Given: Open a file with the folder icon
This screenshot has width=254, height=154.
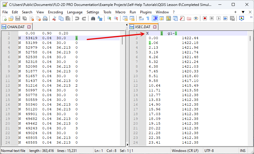Looking at the screenshot, I should pos(11,18).
